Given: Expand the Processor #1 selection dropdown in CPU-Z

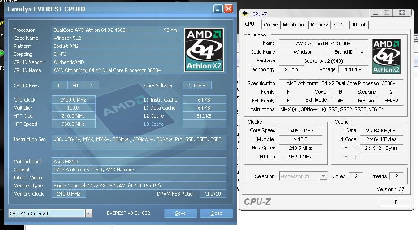Looking at the screenshot, I should pos(323,176).
